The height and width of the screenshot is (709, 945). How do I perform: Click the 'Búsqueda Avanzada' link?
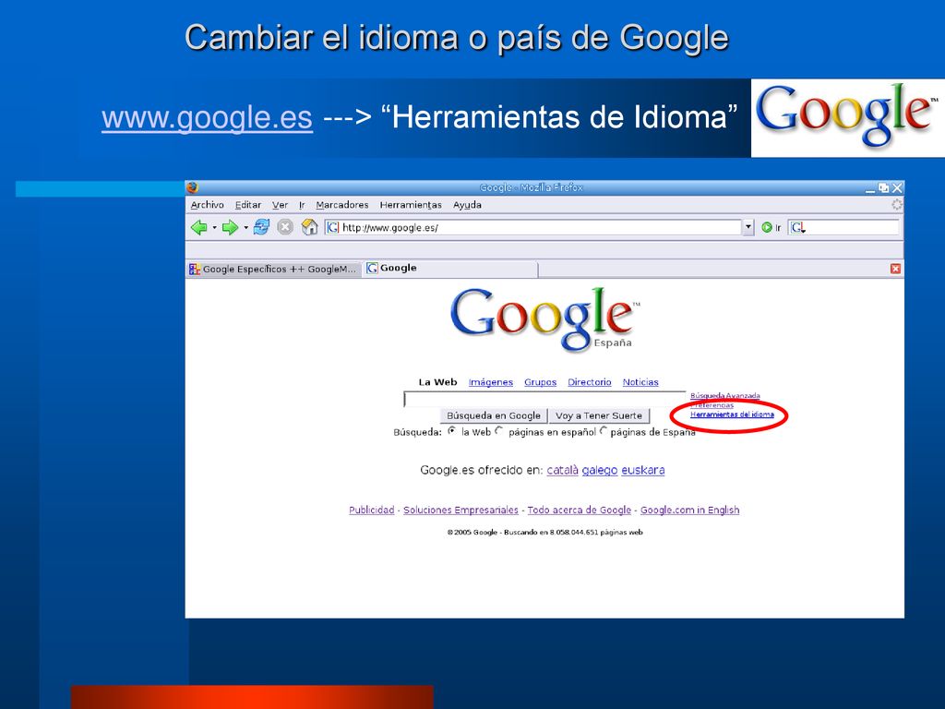click(x=725, y=396)
